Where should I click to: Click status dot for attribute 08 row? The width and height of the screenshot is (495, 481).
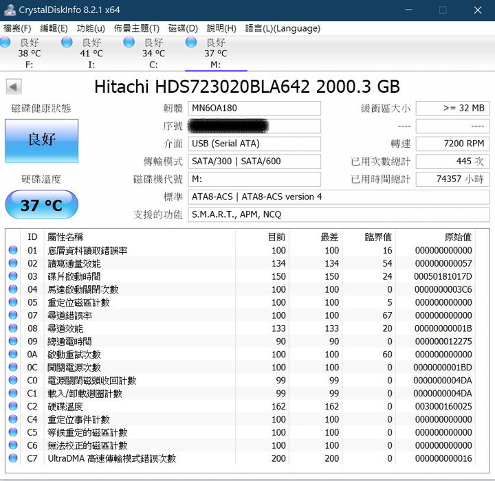13,328
